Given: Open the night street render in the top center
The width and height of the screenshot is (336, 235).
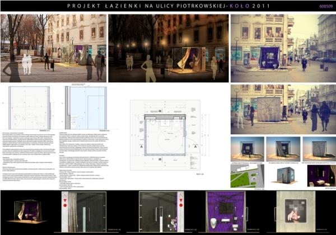Looking at the screenshot, I should (168, 48).
